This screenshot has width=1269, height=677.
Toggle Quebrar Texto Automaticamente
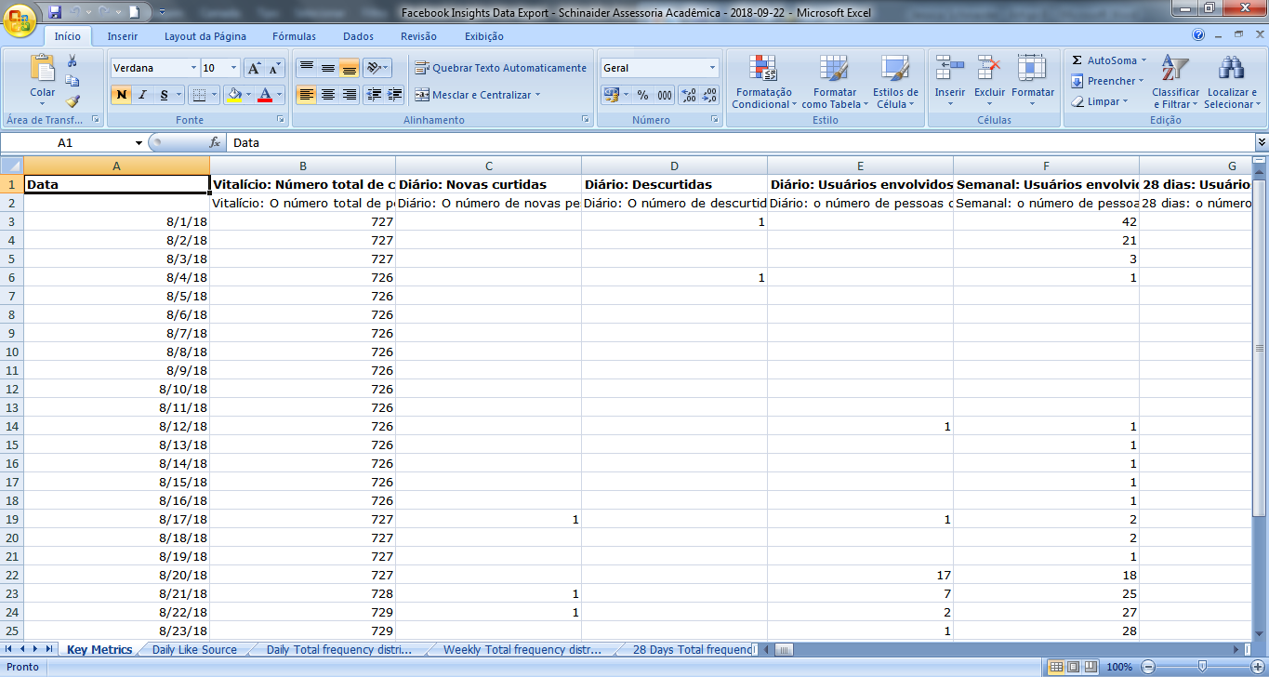pos(500,68)
